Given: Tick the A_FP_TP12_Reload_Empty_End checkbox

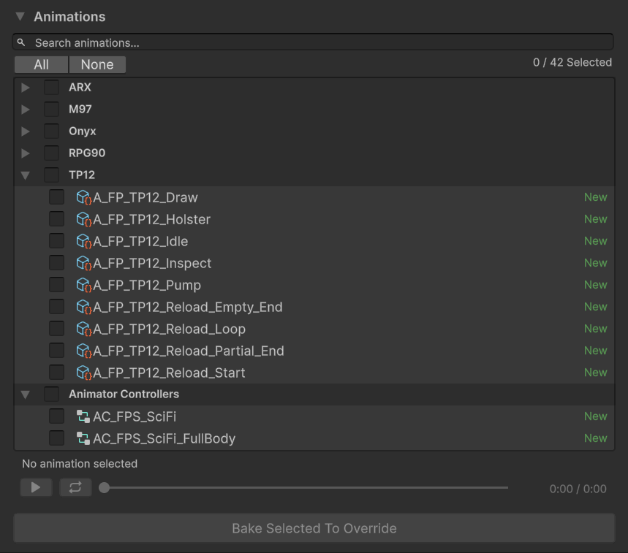Looking at the screenshot, I should pos(56,308).
